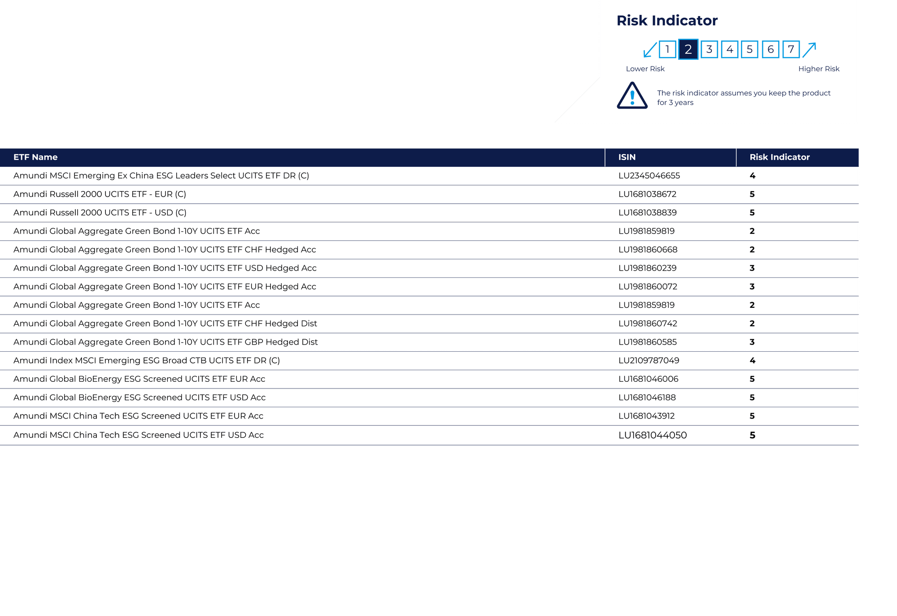Screen dimensions: 897x616
Task: Click the higher risk up-right arrow icon
Action: 809,50
